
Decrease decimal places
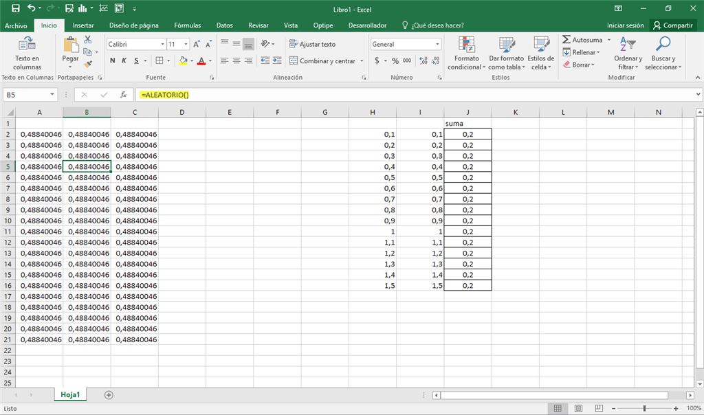(x=435, y=60)
